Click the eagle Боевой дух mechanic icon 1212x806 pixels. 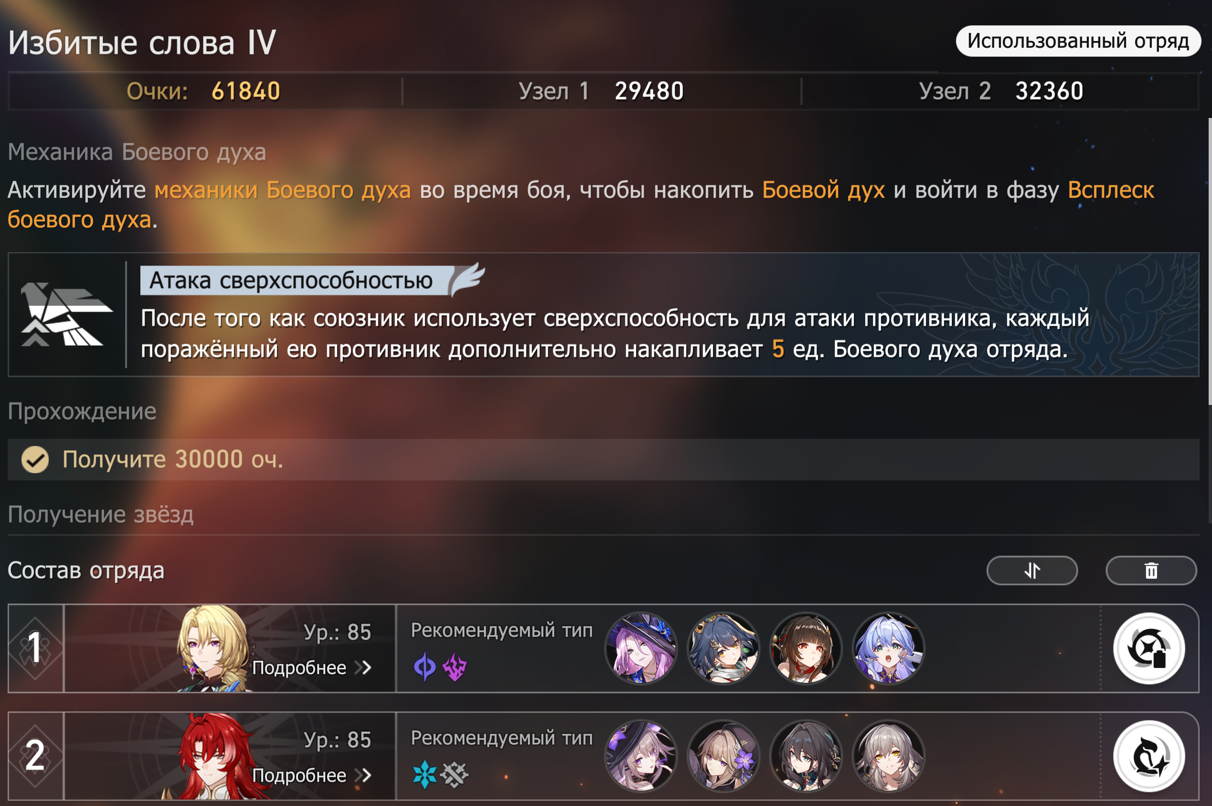66,314
